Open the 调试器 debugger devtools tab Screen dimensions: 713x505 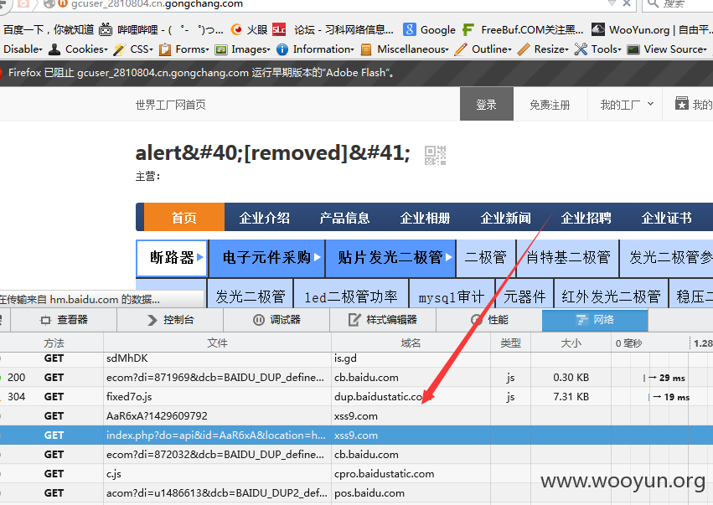point(276,320)
